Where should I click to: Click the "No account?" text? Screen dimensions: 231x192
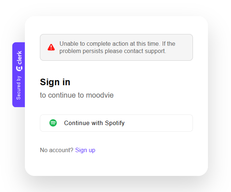point(56,150)
